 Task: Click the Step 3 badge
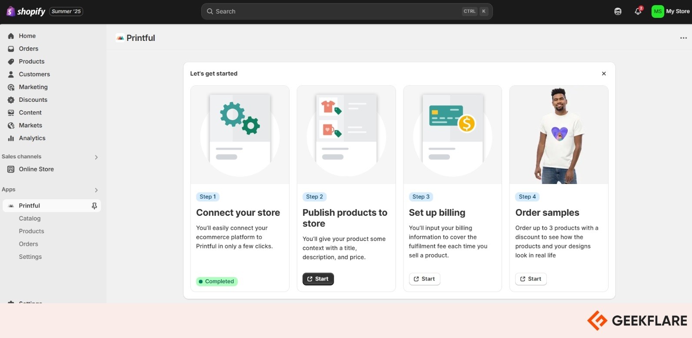[x=421, y=197]
